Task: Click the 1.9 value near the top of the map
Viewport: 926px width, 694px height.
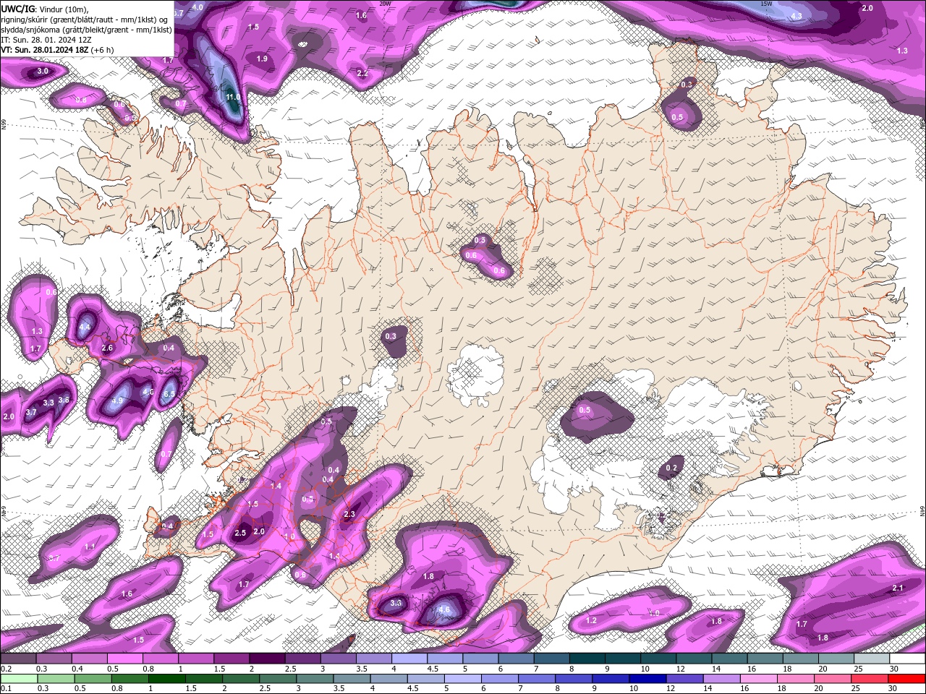Action: [262, 59]
